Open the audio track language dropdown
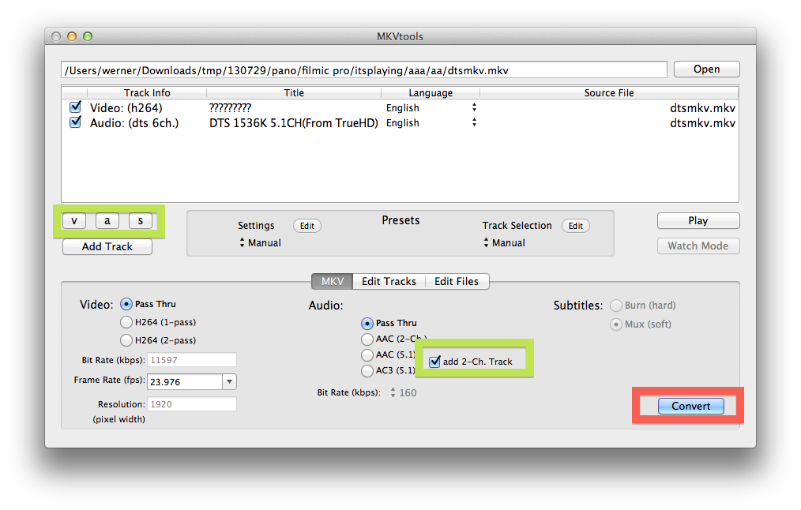This screenshot has width=801, height=510. tap(474, 122)
